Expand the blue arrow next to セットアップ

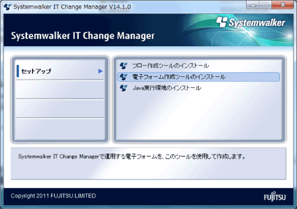100,71
